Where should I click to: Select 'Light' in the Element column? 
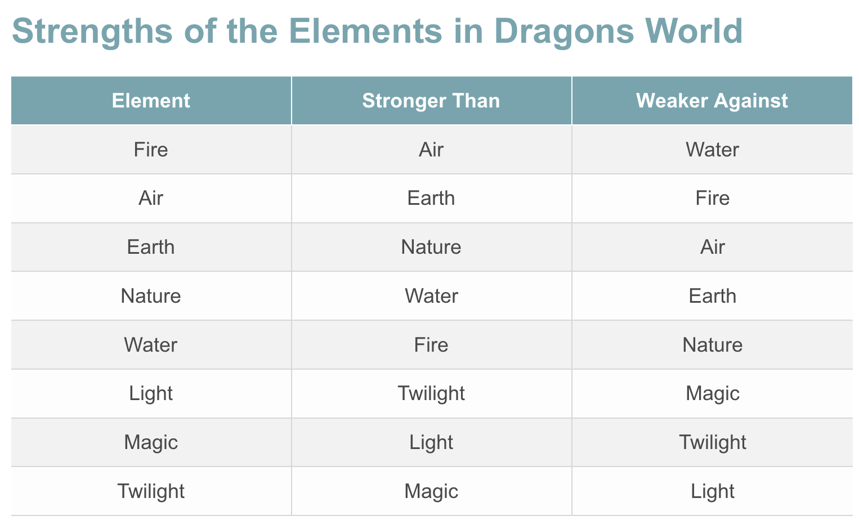(151, 393)
